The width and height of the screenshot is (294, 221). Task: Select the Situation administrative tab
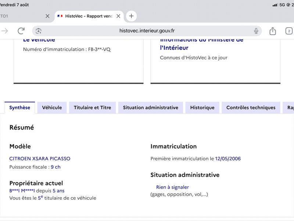tap(151, 108)
